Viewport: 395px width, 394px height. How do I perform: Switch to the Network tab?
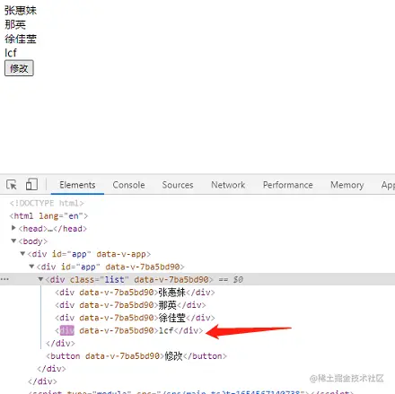click(x=228, y=185)
